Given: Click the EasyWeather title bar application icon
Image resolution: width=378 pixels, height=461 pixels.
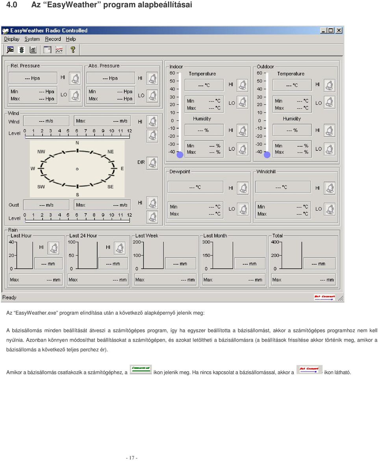Looking at the screenshot, I should point(6,31).
